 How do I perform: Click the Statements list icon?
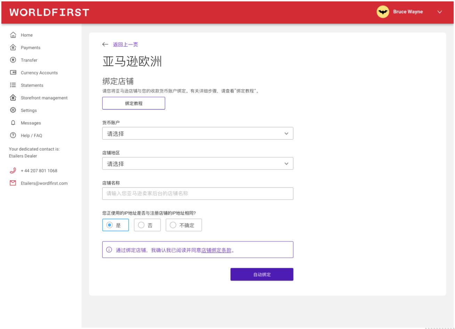click(x=13, y=85)
